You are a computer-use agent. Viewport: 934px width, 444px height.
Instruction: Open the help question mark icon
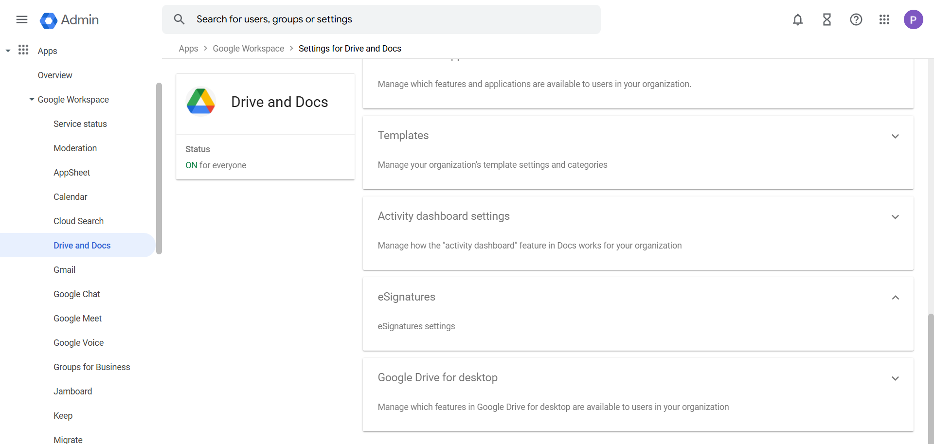[x=856, y=19]
